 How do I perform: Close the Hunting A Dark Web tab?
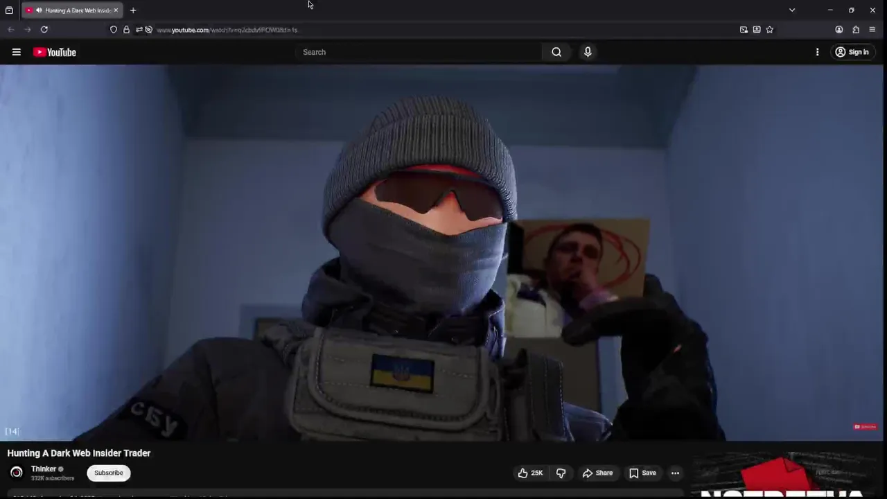[x=116, y=10]
